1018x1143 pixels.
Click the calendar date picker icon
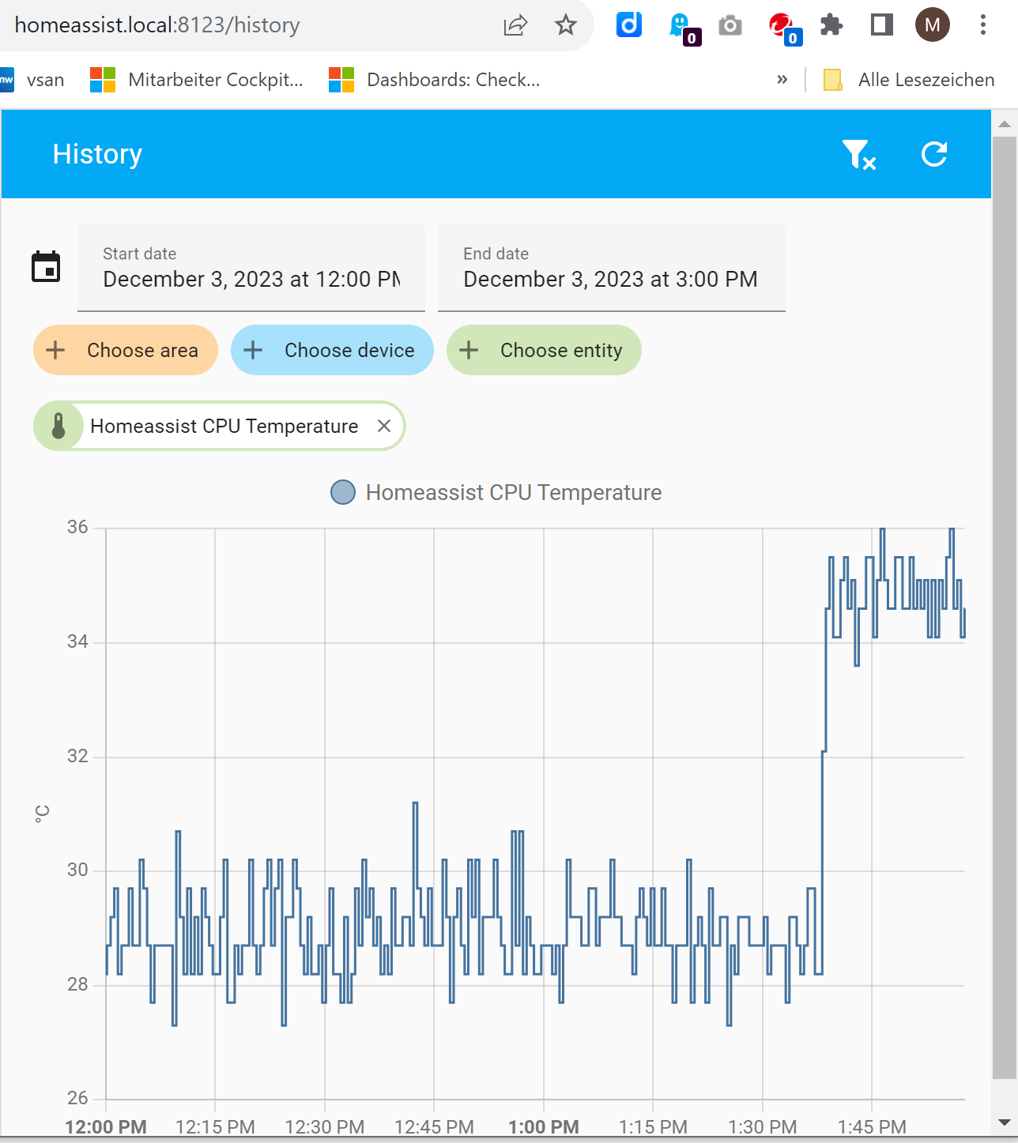(x=46, y=267)
